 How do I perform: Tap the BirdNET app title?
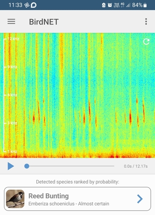click(x=44, y=22)
